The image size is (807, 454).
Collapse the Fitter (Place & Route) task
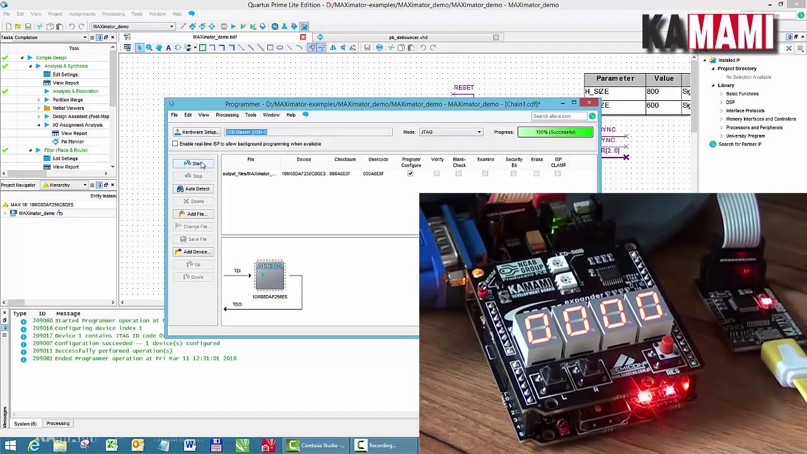(x=30, y=150)
